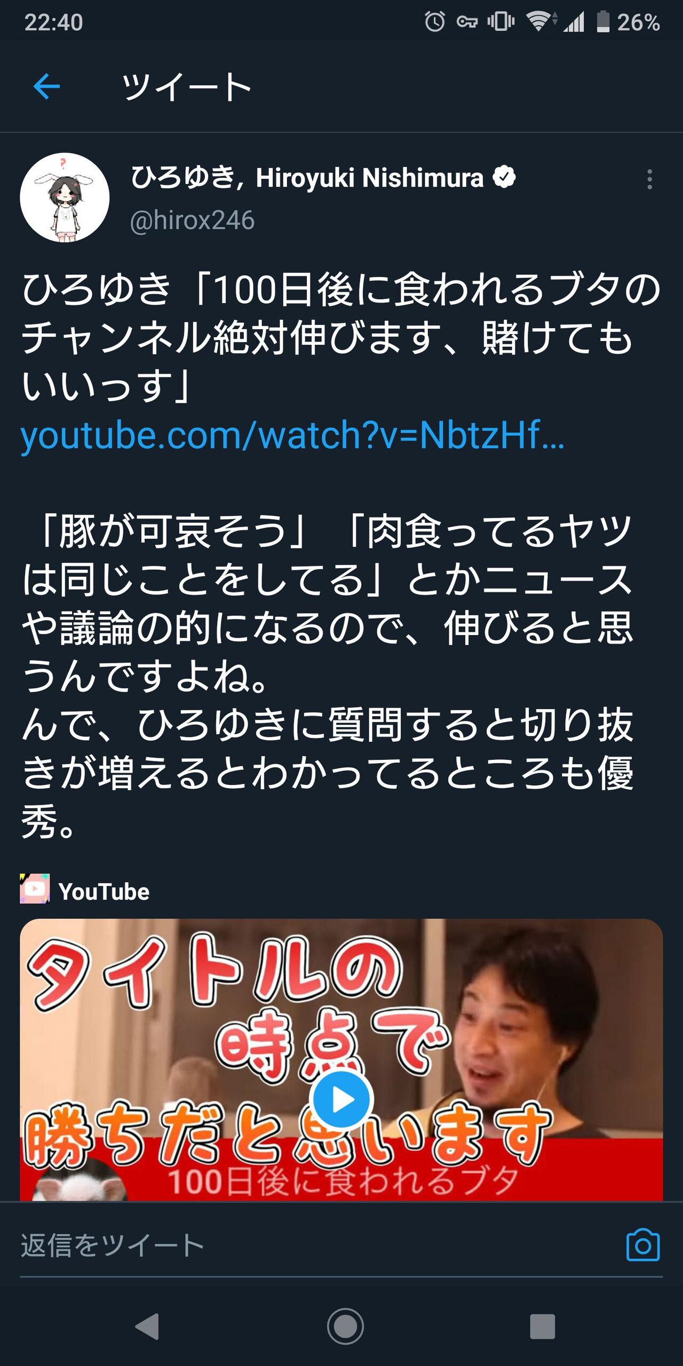683x1366 pixels.
Task: Tap the blue back arrow
Action: (x=46, y=86)
